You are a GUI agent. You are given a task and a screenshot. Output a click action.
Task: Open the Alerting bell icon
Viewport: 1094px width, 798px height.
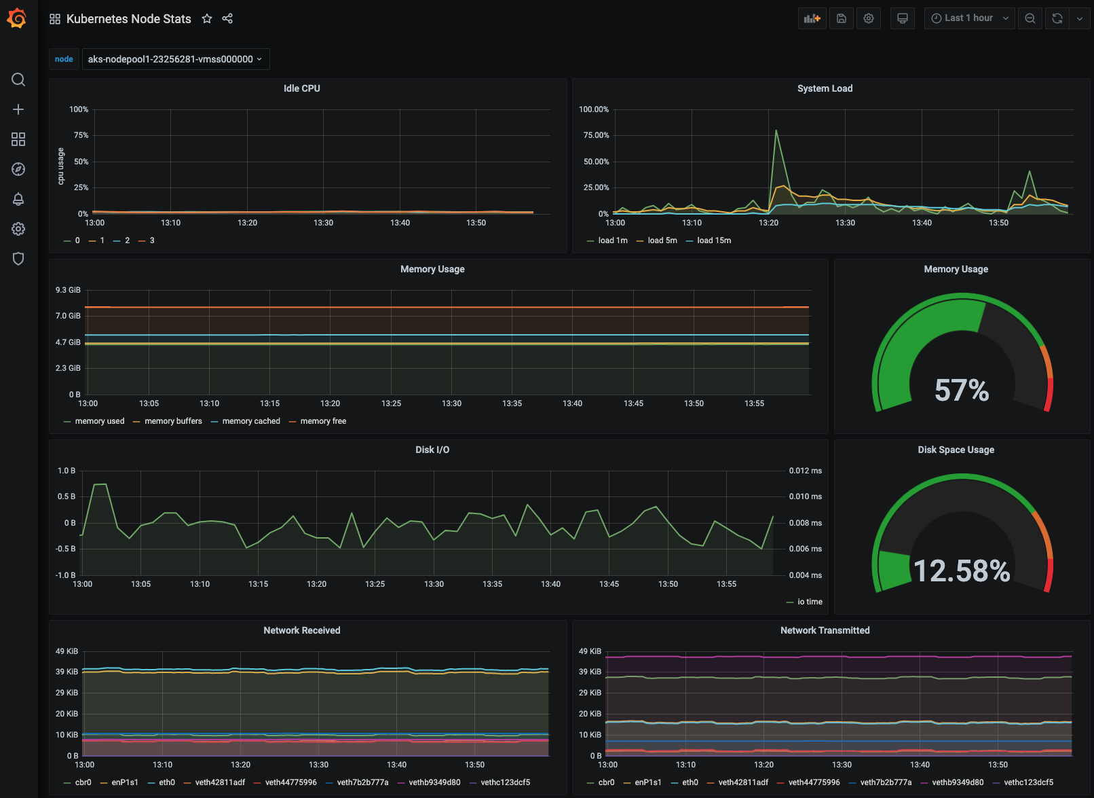18,199
